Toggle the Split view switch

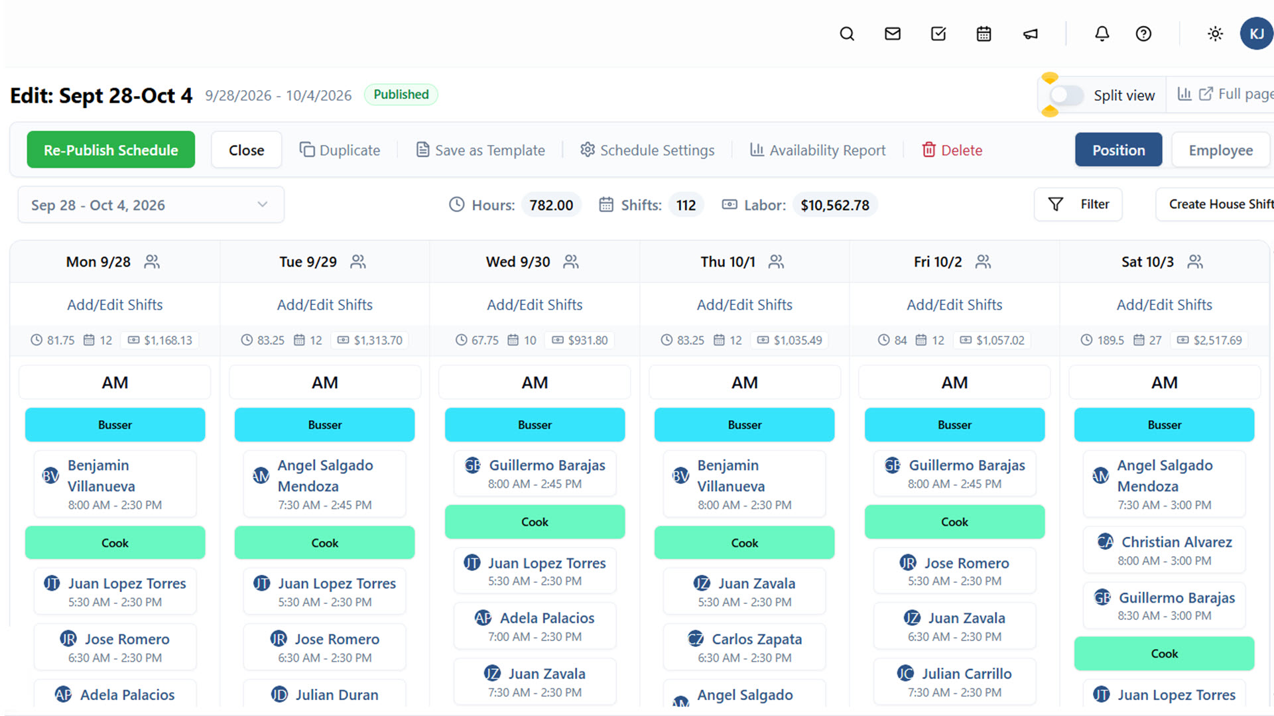pyautogui.click(x=1067, y=95)
